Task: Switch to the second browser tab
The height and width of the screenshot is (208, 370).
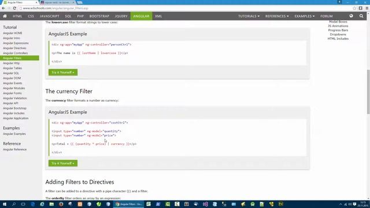Action: click(x=58, y=2)
